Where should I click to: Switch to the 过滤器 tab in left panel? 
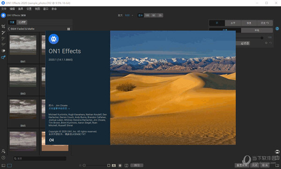pyautogui.click(x=22, y=22)
